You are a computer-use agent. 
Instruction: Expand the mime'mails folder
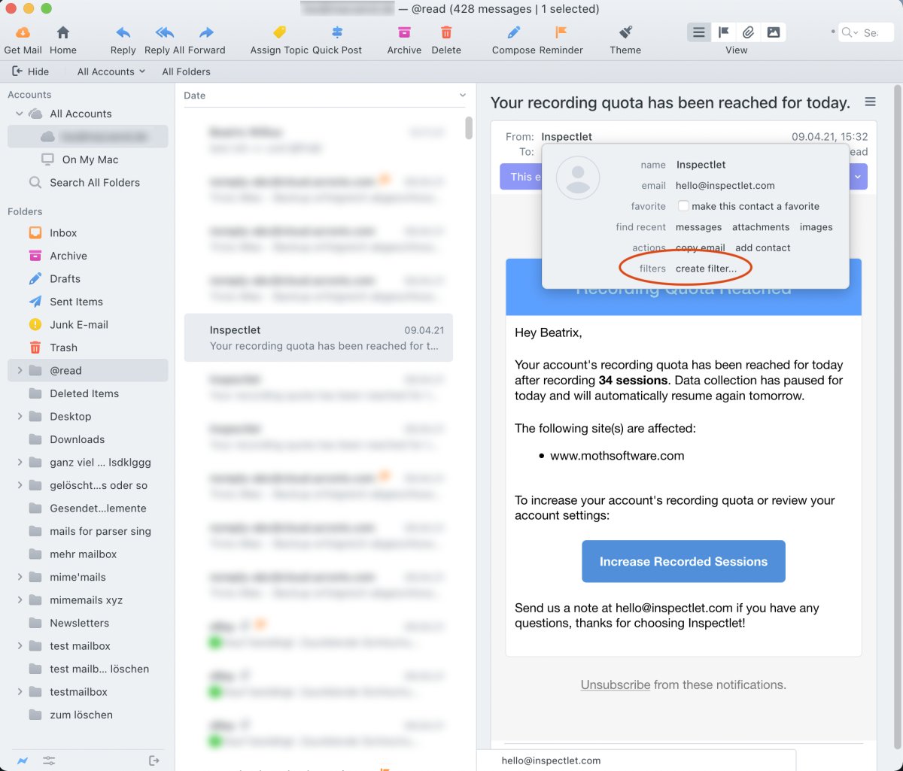pos(20,577)
